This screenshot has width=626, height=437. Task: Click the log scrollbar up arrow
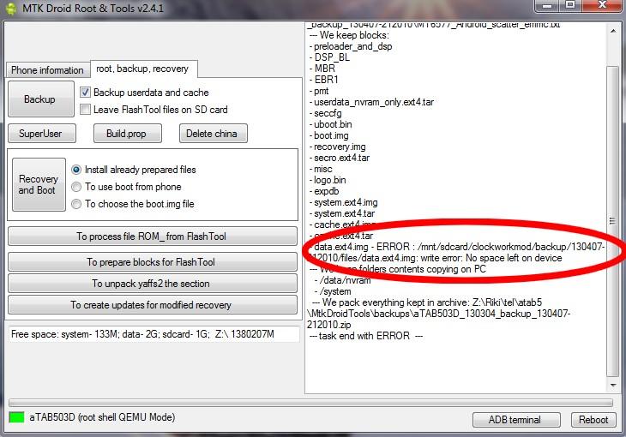coord(613,31)
